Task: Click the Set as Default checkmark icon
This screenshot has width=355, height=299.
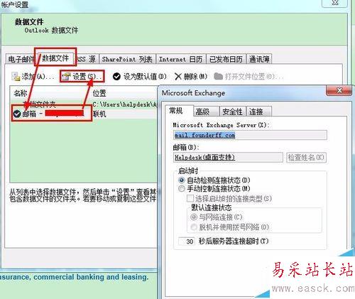Action: click(116, 77)
